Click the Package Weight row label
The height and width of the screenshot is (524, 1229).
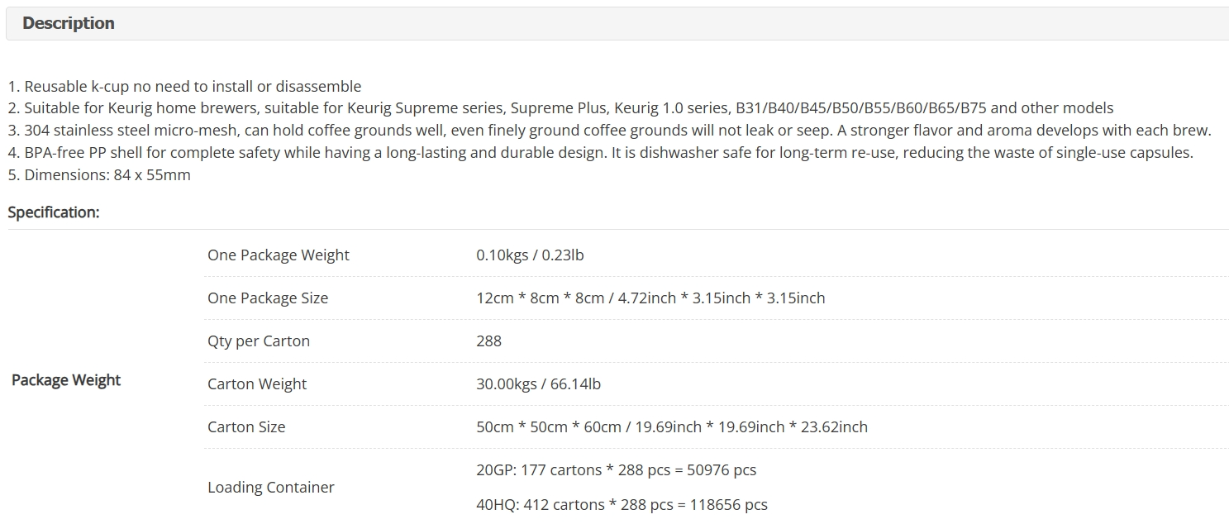click(x=66, y=380)
